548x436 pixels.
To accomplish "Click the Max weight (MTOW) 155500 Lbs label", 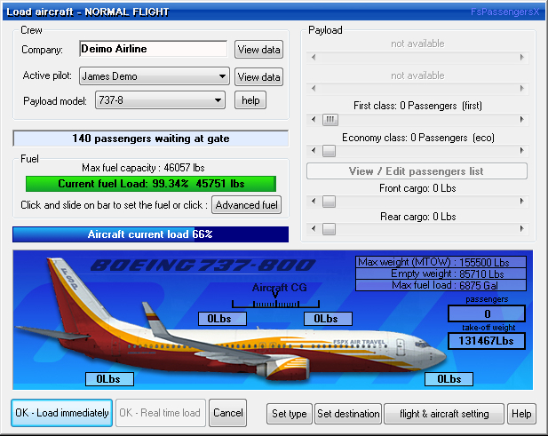I will coord(441,262).
